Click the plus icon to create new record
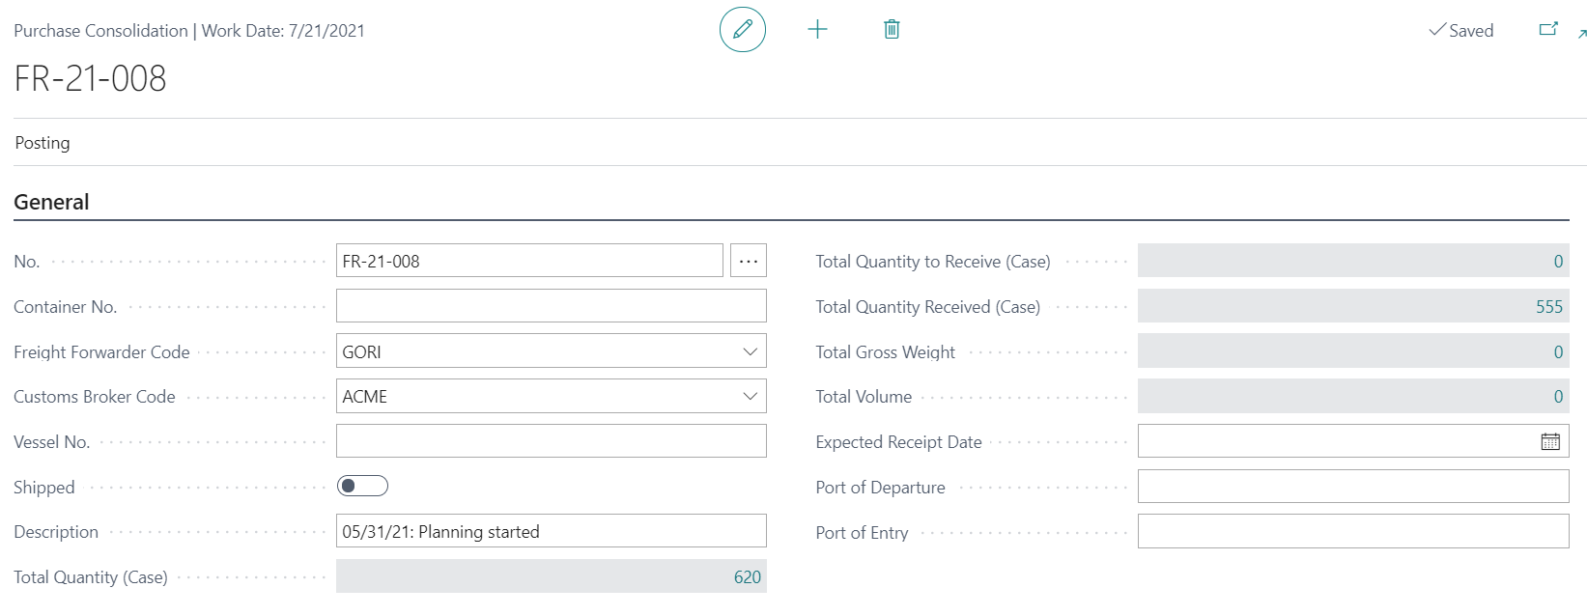Viewport: 1587px width, 616px height. pyautogui.click(x=817, y=30)
